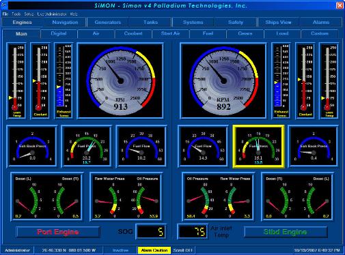Switch to the Navigation section tab
The height and width of the screenshot is (255, 345).
tap(65, 22)
